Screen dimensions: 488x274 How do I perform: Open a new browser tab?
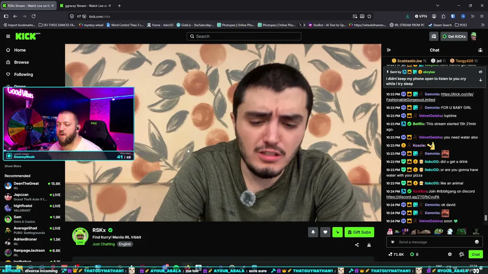coord(119,6)
